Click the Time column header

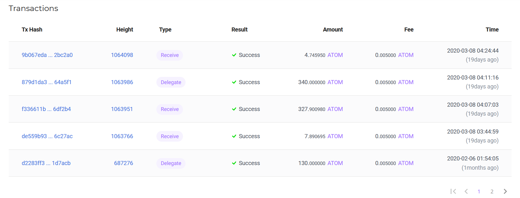tap(492, 29)
